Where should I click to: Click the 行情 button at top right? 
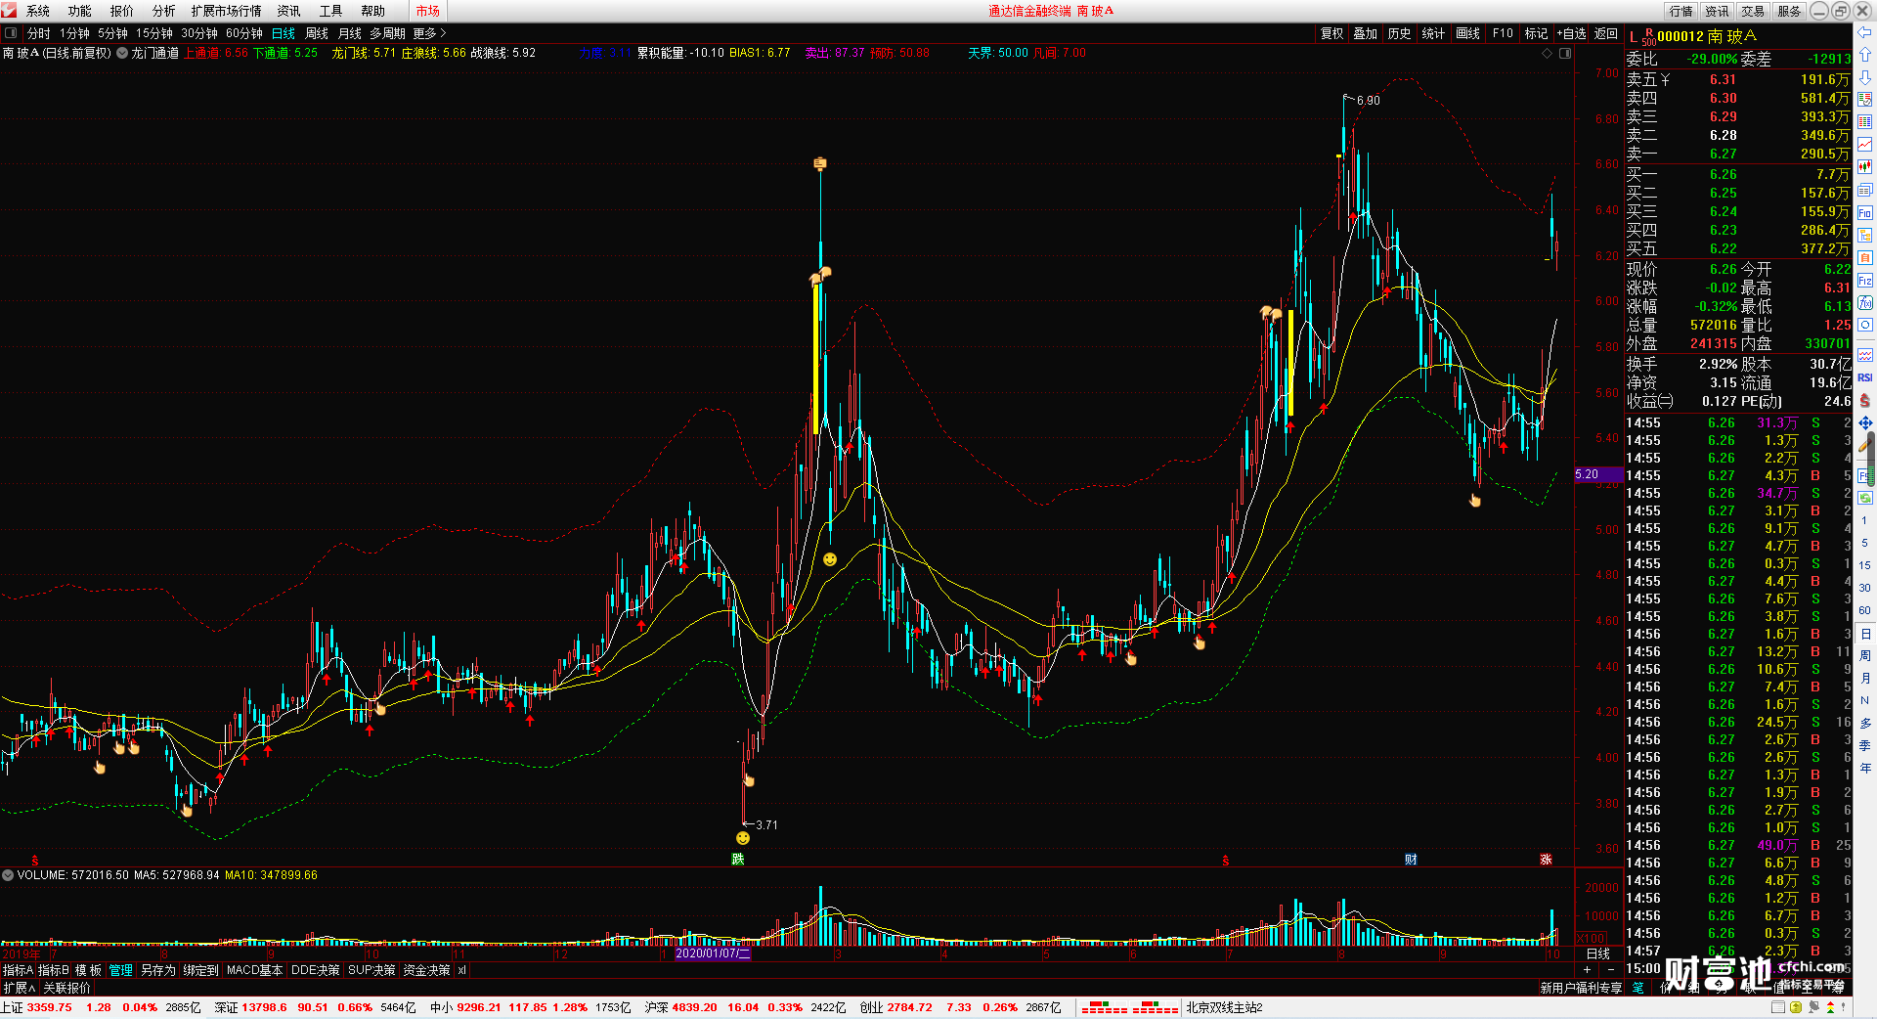[1681, 11]
